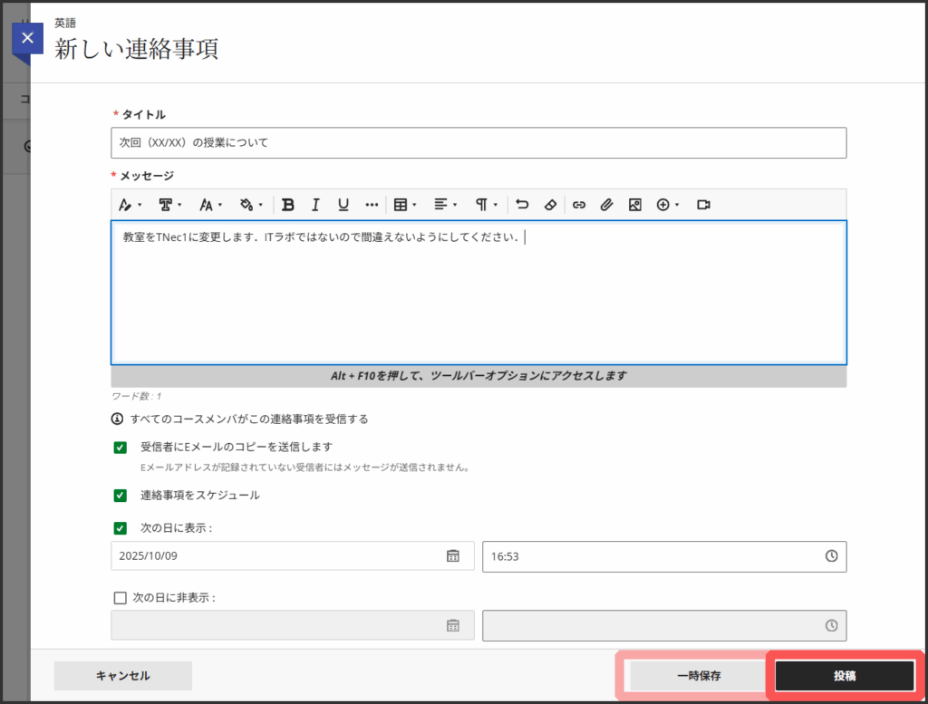
Task: Insert an image into the message
Action: (634, 205)
